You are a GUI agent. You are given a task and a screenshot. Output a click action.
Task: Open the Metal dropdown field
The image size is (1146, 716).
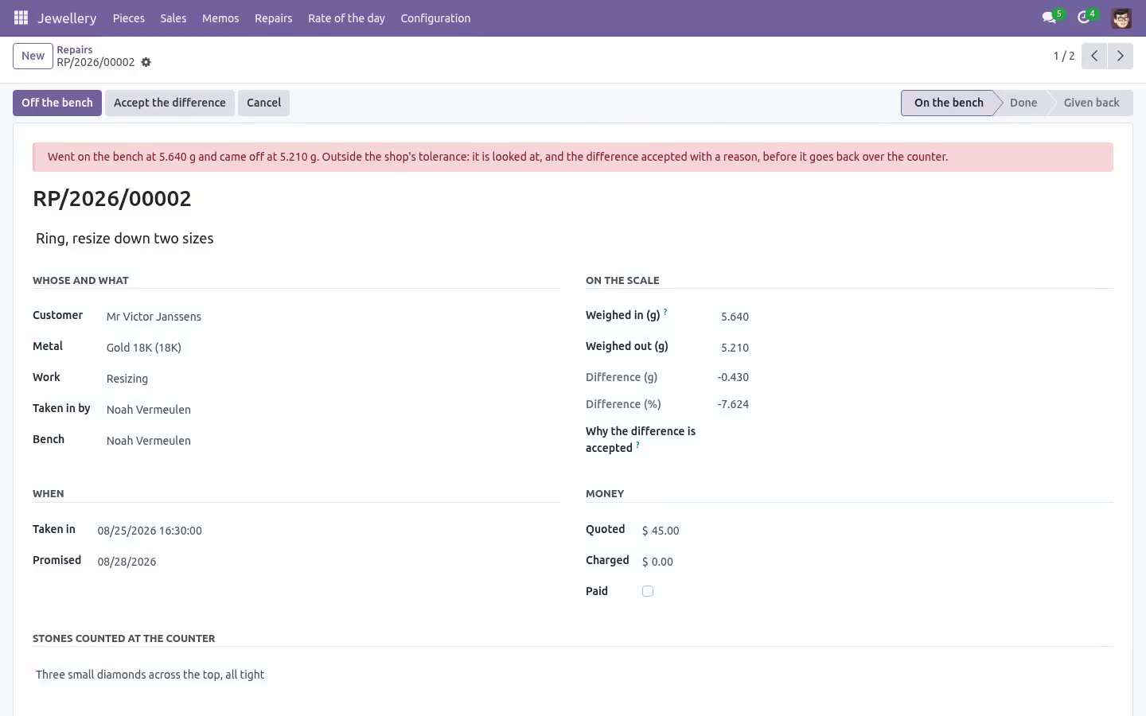coord(332,348)
